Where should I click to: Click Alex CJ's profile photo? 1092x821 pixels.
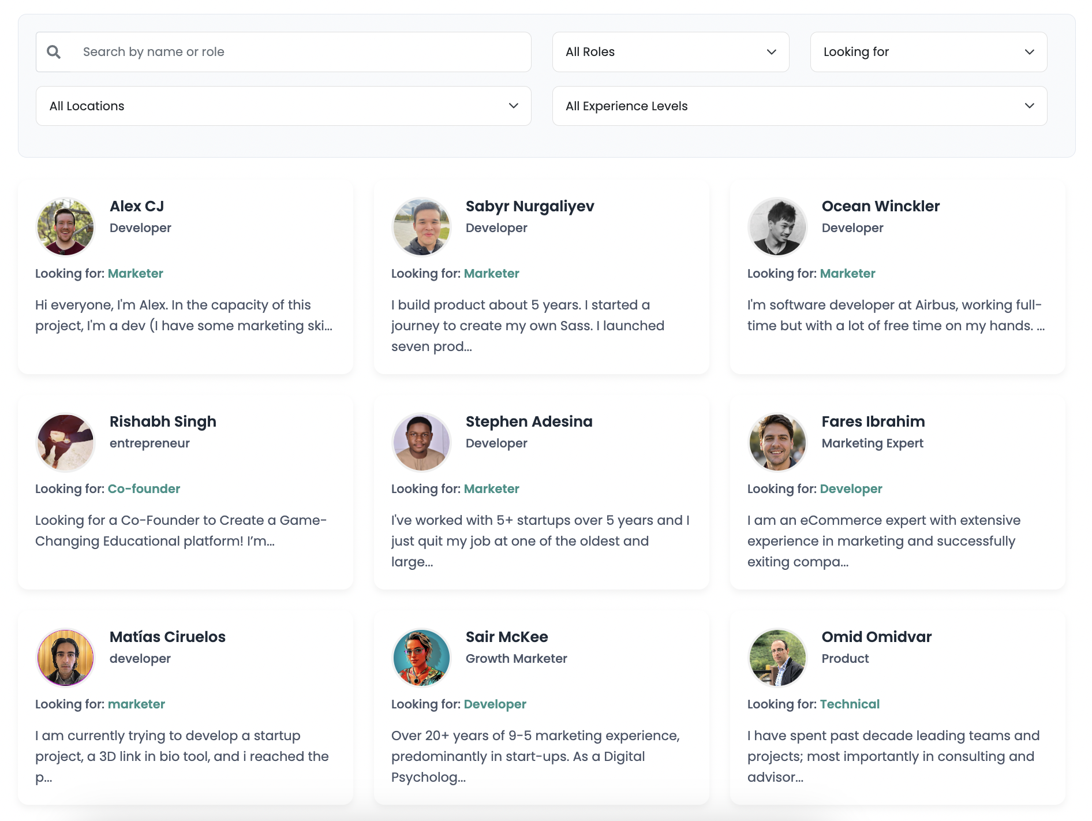pyautogui.click(x=65, y=226)
